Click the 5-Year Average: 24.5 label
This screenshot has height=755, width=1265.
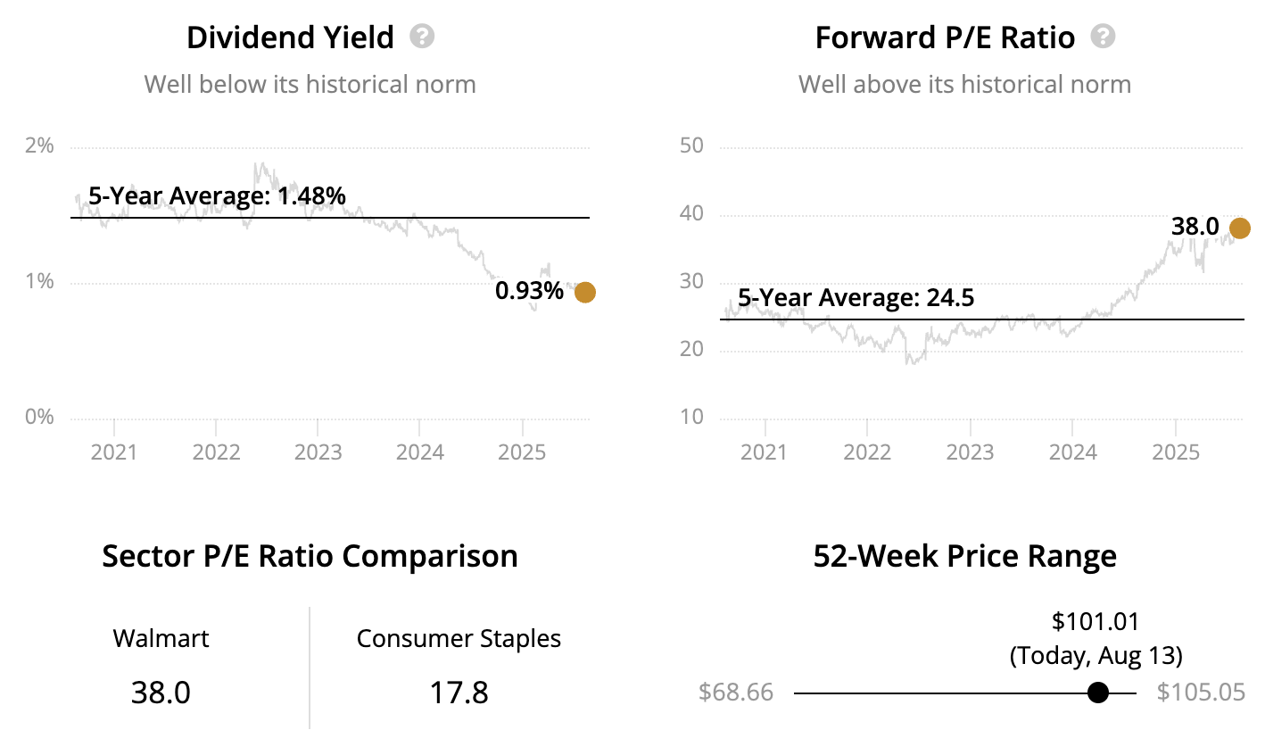click(x=856, y=297)
